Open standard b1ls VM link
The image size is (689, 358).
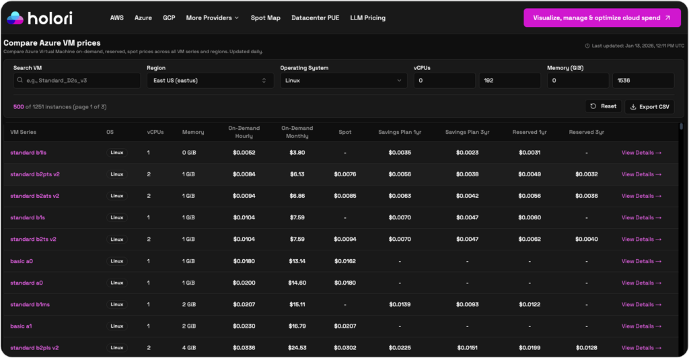pos(28,153)
